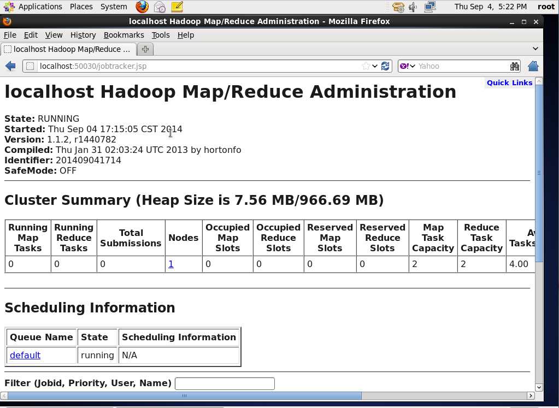
Task: Open the default queue link
Action: click(25, 355)
